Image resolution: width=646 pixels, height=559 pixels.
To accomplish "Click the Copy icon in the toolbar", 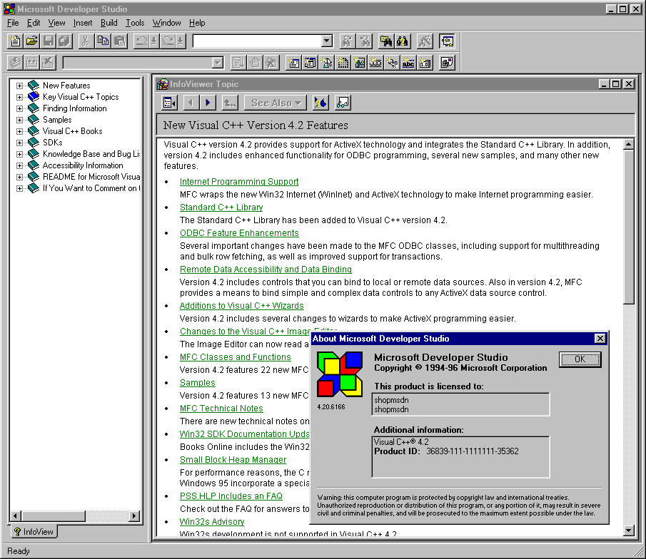I will coord(103,41).
